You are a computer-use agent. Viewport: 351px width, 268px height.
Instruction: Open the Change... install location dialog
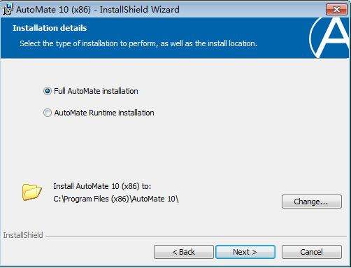(x=312, y=202)
